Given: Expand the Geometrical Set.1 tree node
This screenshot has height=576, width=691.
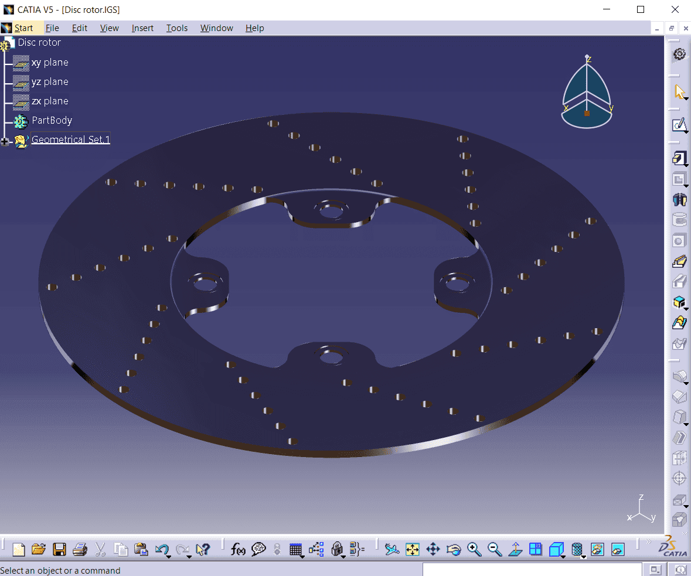Looking at the screenshot, I should coord(6,141).
